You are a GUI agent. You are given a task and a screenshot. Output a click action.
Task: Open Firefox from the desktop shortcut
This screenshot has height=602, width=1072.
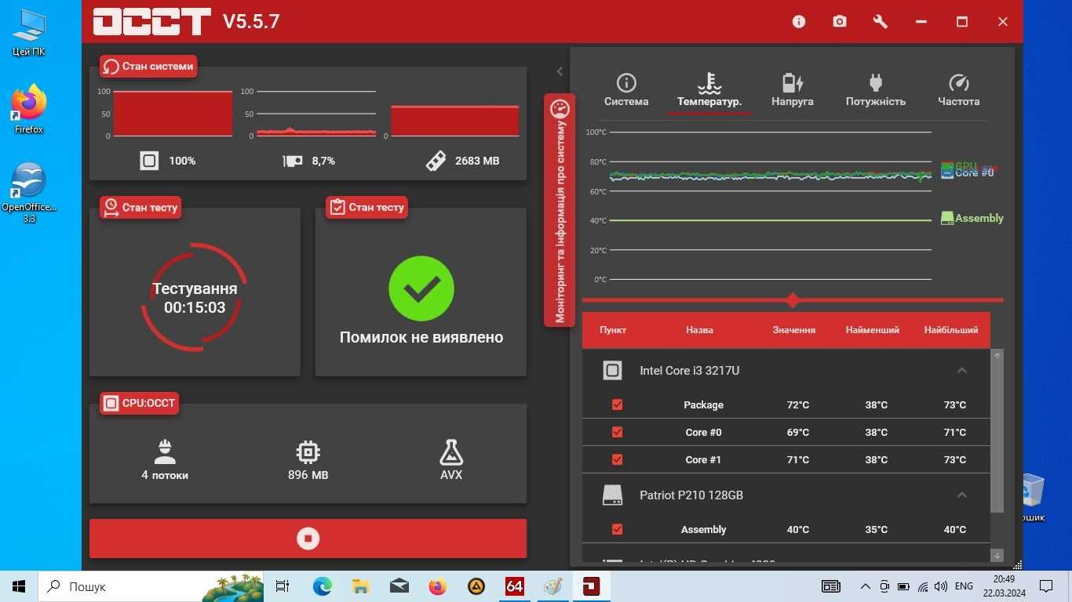coord(29,109)
